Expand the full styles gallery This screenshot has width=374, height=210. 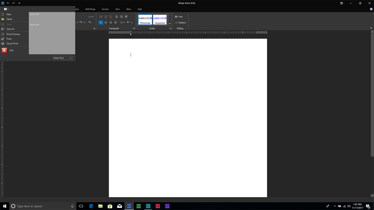pyautogui.click(x=170, y=24)
